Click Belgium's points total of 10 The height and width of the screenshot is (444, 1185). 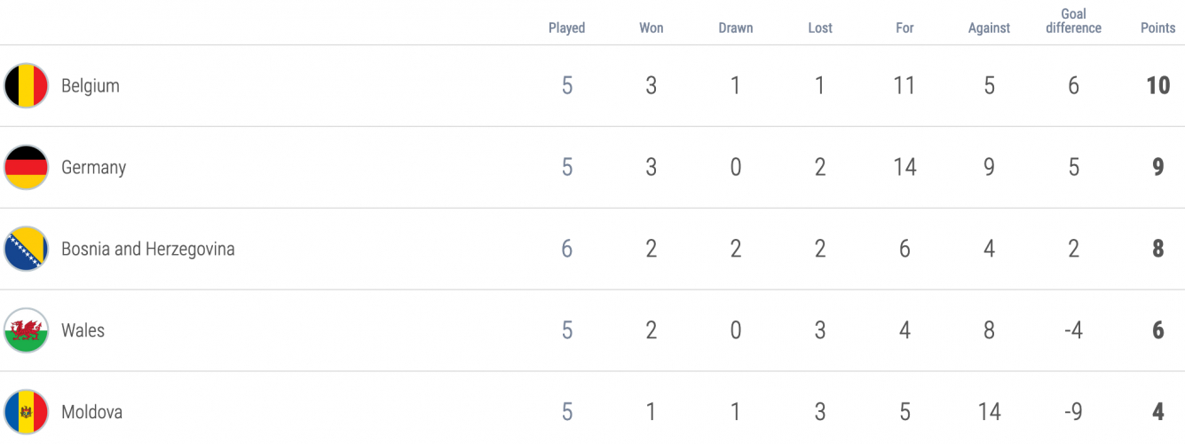[1157, 86]
